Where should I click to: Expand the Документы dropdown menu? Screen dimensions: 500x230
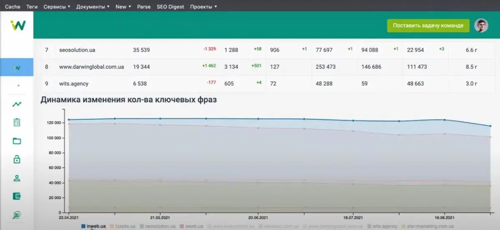pos(93,7)
